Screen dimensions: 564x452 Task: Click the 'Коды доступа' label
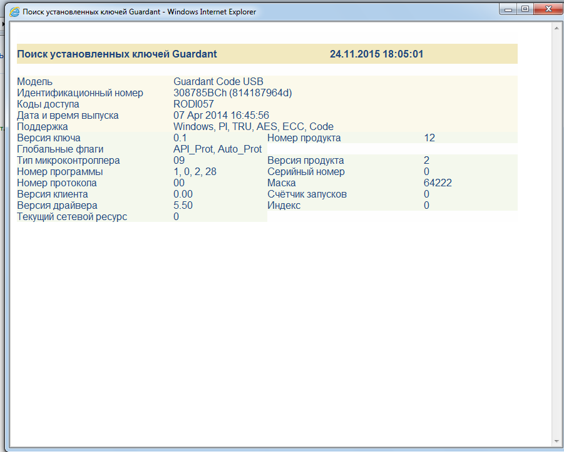[48, 104]
